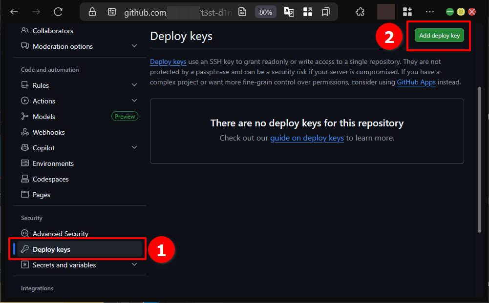The width and height of the screenshot is (489, 303).
Task: Open the Webhooks settings icon
Action: pyautogui.click(x=25, y=132)
